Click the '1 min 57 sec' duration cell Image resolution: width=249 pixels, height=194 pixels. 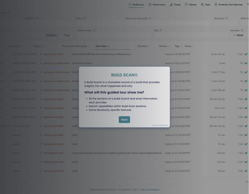point(218,72)
